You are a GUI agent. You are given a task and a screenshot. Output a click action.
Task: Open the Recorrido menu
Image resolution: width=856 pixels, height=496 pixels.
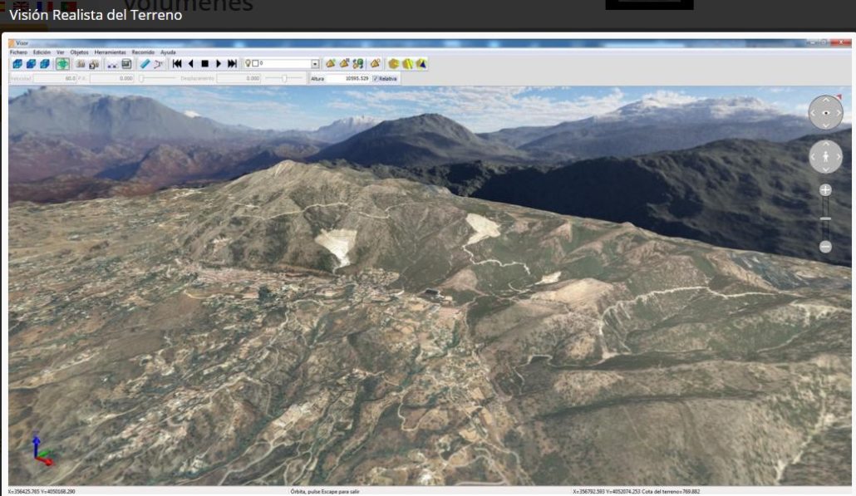click(x=143, y=52)
